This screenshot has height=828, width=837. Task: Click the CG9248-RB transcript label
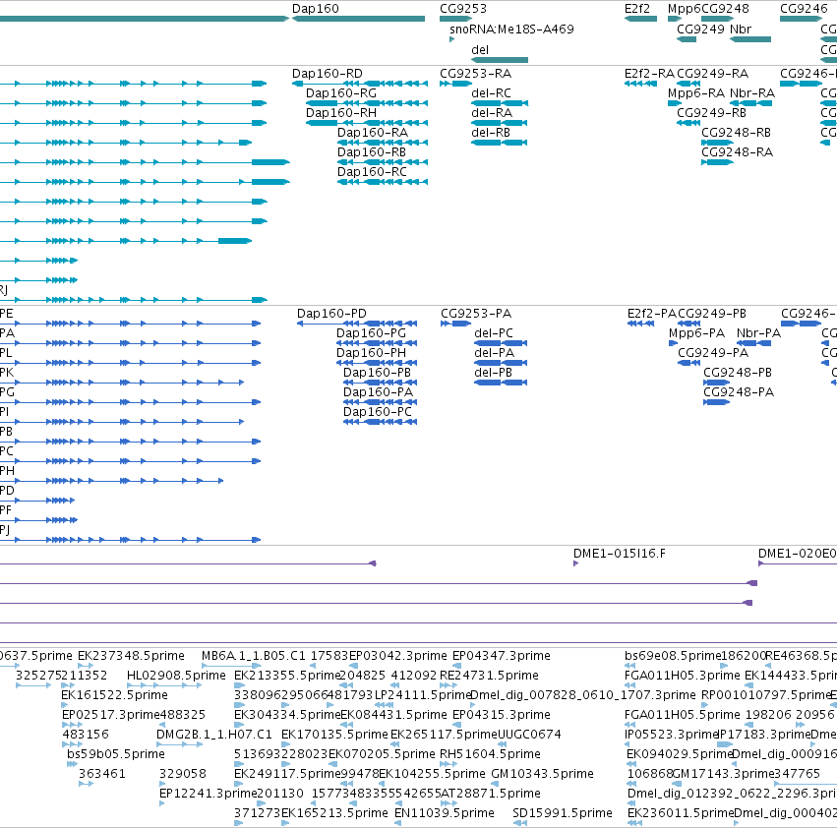pyautogui.click(x=736, y=133)
